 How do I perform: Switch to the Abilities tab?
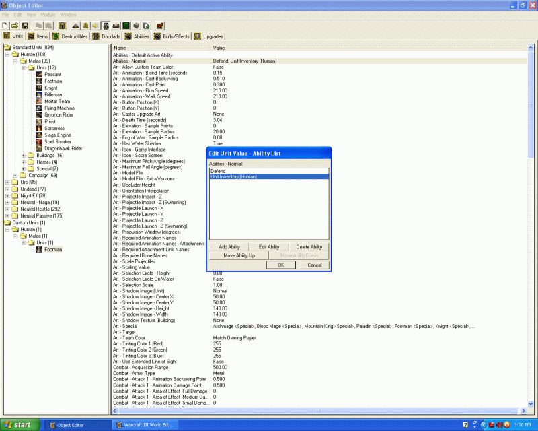pyautogui.click(x=137, y=36)
